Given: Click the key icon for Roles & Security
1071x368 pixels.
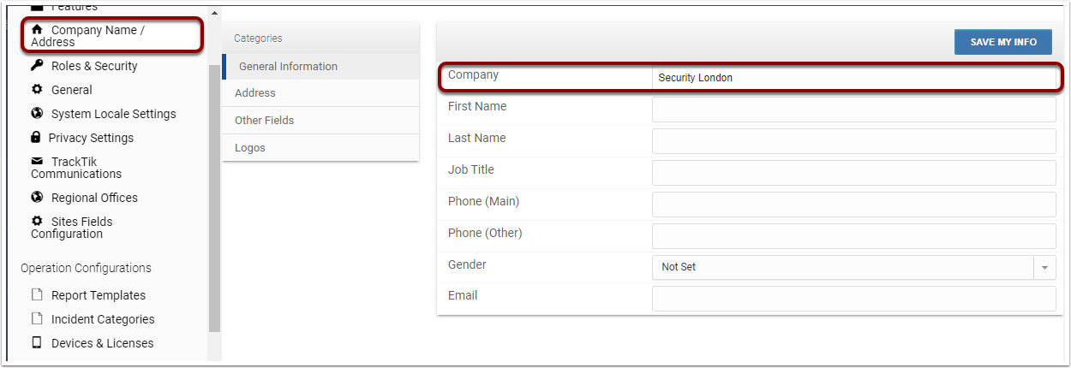Looking at the screenshot, I should (x=37, y=65).
